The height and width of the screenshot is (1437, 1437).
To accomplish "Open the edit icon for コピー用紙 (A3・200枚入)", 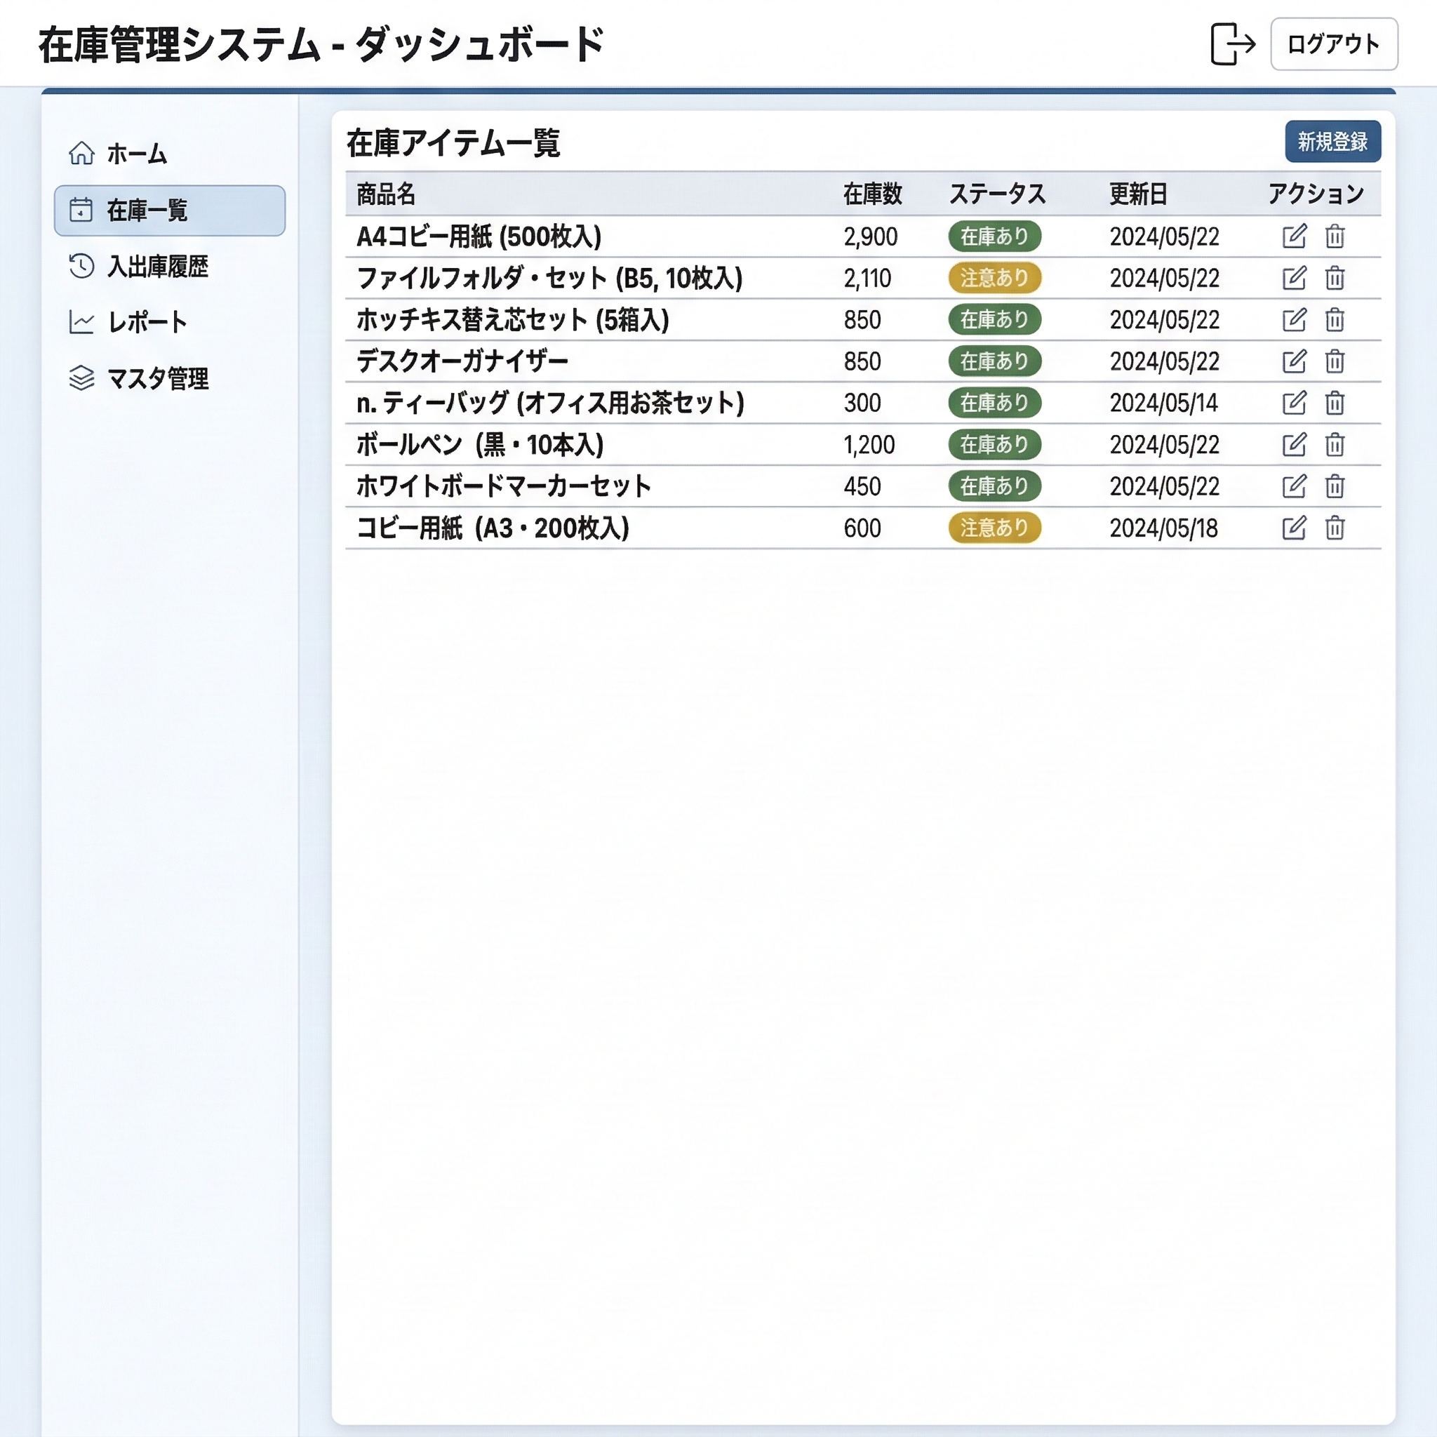I will [1294, 528].
